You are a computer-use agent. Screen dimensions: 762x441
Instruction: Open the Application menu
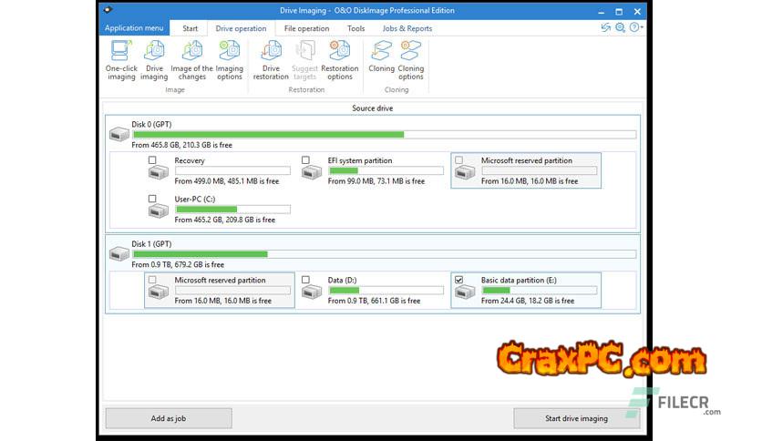(x=134, y=27)
